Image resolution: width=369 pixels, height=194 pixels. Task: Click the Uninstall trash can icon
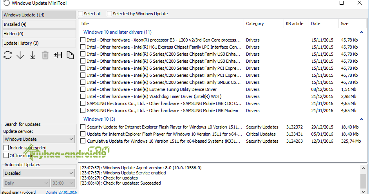coord(45,55)
